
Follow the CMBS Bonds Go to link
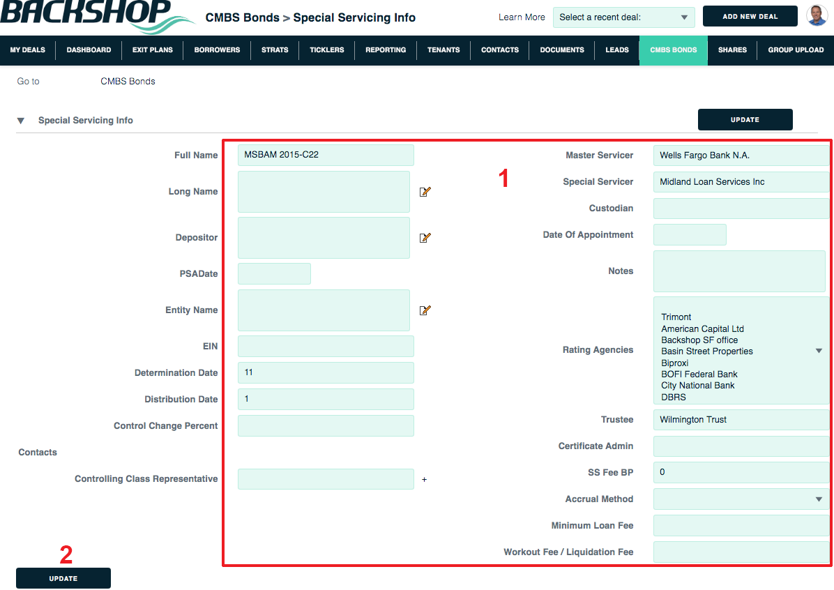pos(128,82)
